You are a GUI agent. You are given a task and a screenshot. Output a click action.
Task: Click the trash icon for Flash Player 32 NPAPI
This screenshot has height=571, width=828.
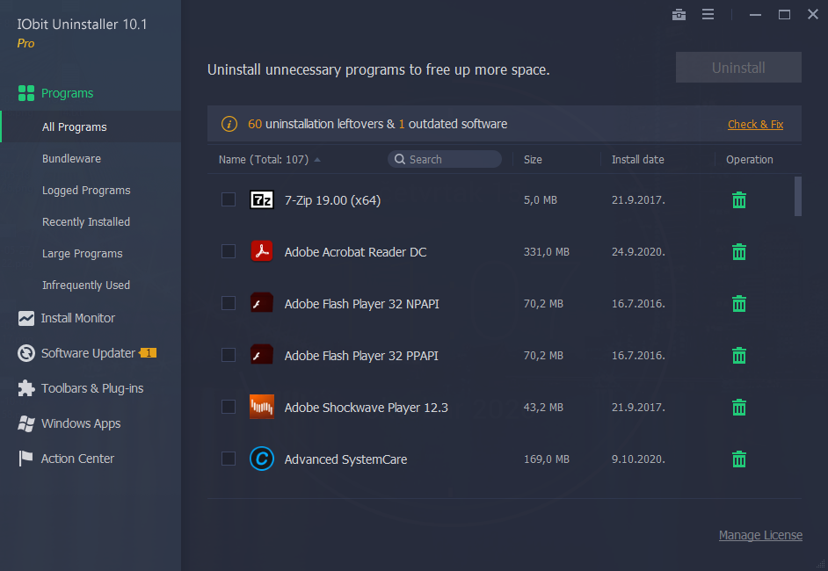point(738,303)
